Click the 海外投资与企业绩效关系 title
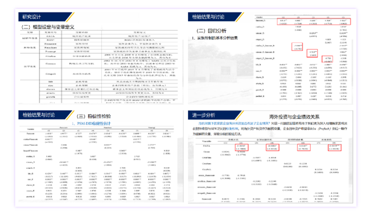The image size is (366, 214). tap(294, 116)
